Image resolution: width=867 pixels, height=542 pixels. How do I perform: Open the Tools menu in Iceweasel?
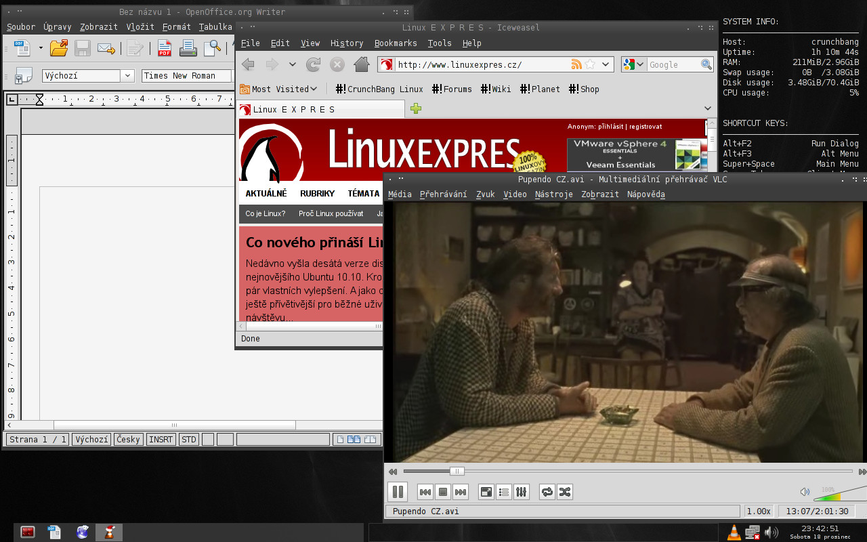[x=440, y=43]
